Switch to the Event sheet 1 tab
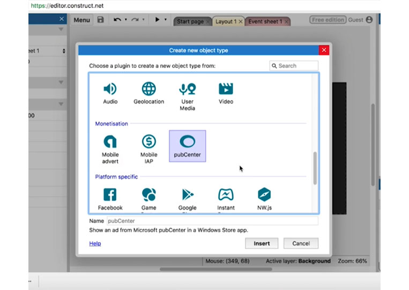 265,21
